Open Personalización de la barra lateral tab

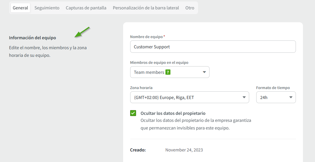point(146,8)
